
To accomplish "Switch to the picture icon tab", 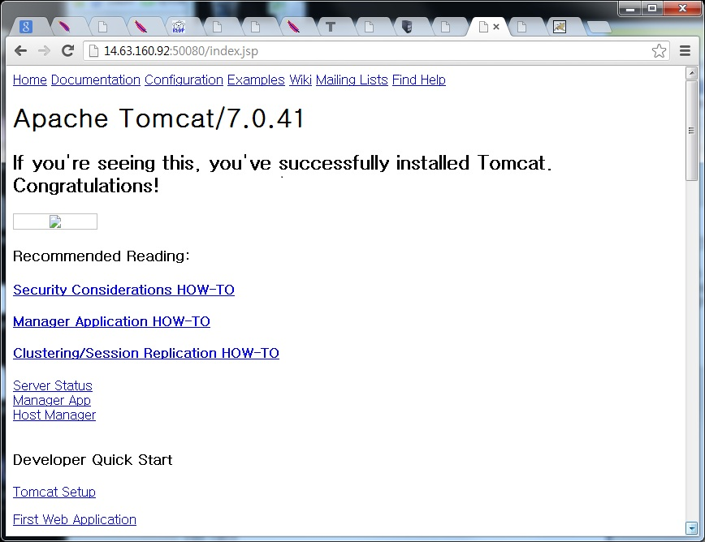I will pyautogui.click(x=560, y=27).
